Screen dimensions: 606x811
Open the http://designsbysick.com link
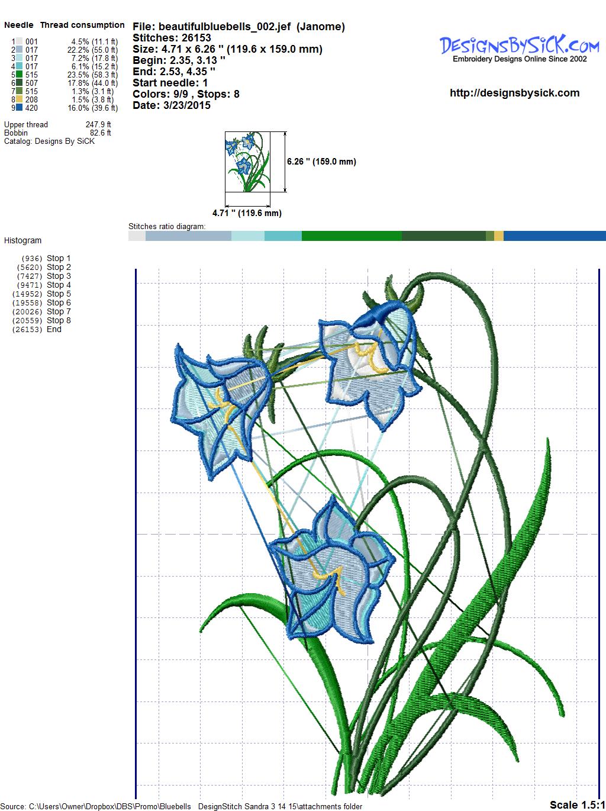514,93
